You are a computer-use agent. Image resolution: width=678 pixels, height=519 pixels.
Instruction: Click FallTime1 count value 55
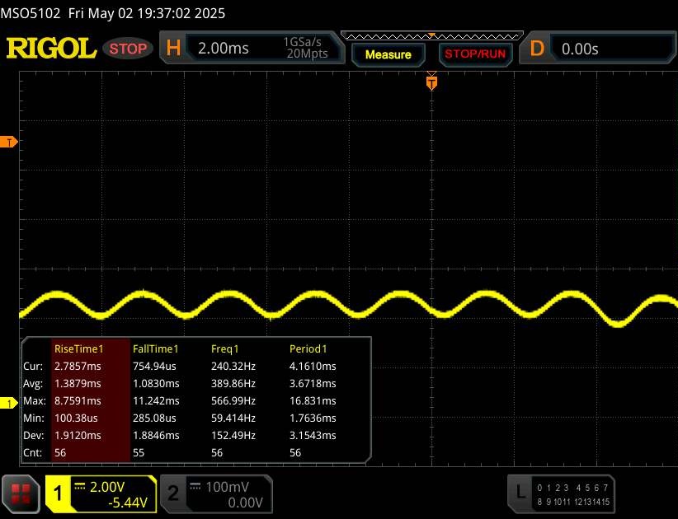139,452
